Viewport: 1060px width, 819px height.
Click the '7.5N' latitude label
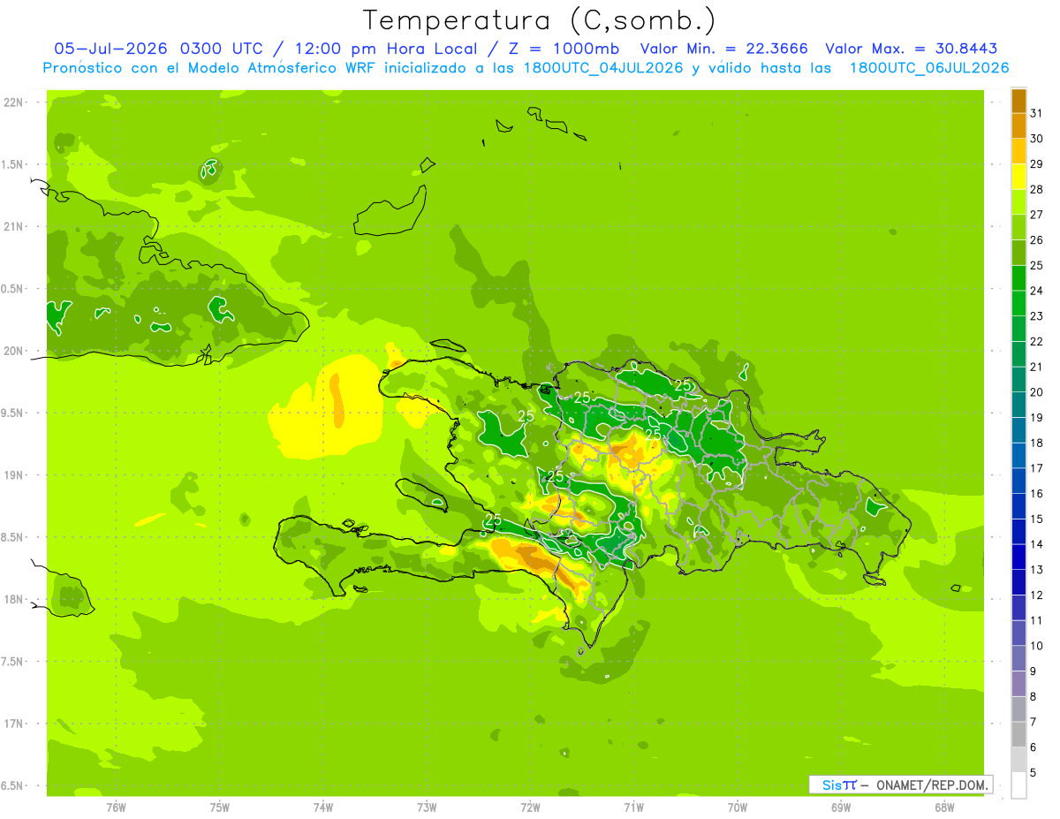pyautogui.click(x=12, y=662)
